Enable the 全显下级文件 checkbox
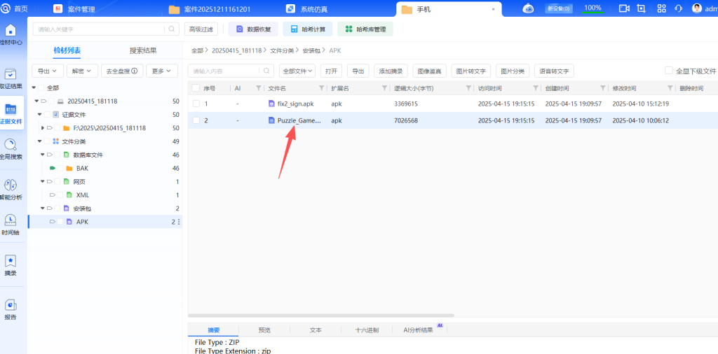This screenshot has width=718, height=354. 669,71
